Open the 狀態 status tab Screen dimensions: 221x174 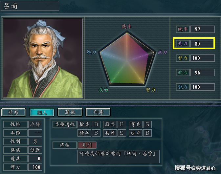(x=13, y=112)
